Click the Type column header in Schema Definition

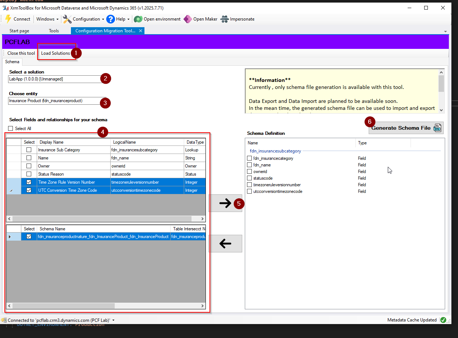click(383, 143)
